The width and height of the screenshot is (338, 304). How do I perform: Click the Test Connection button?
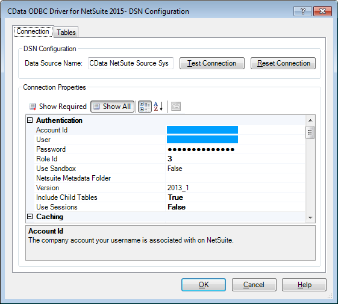tap(212, 63)
